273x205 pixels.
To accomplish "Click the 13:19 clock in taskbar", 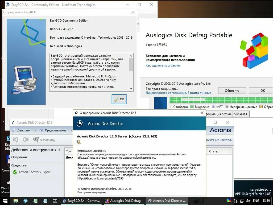I will [x=266, y=201].
